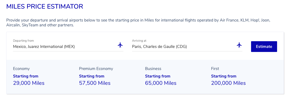This screenshot has width=292, height=98.
Task: Click the airplane icon in the arrival field
Action: [x=239, y=45]
